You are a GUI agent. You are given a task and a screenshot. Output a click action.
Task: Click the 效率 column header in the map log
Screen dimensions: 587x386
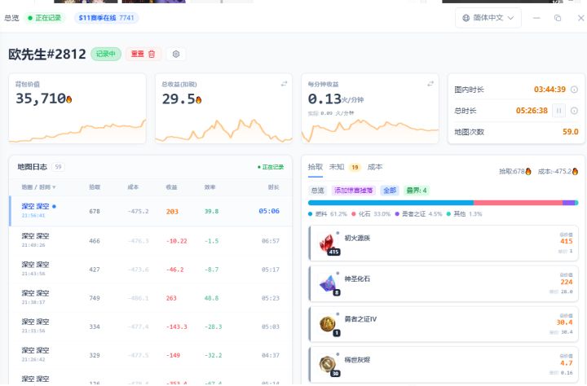[210, 187]
